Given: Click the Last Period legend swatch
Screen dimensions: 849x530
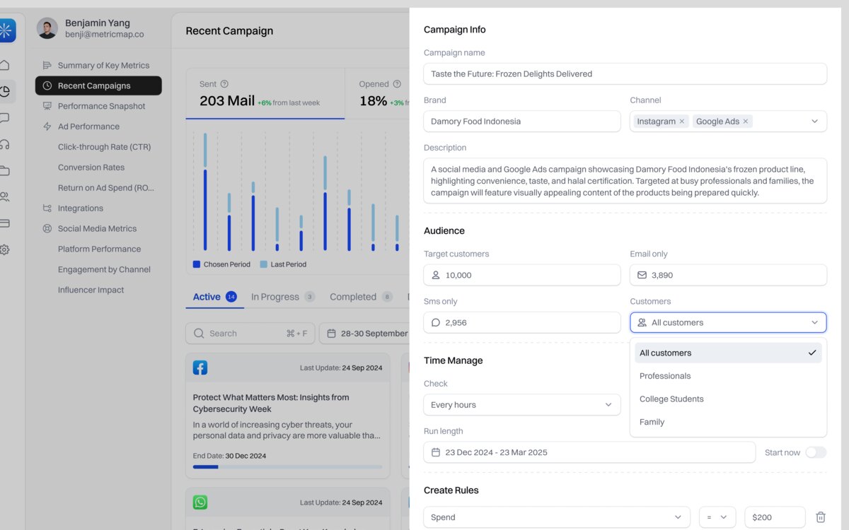Looking at the screenshot, I should click(263, 264).
